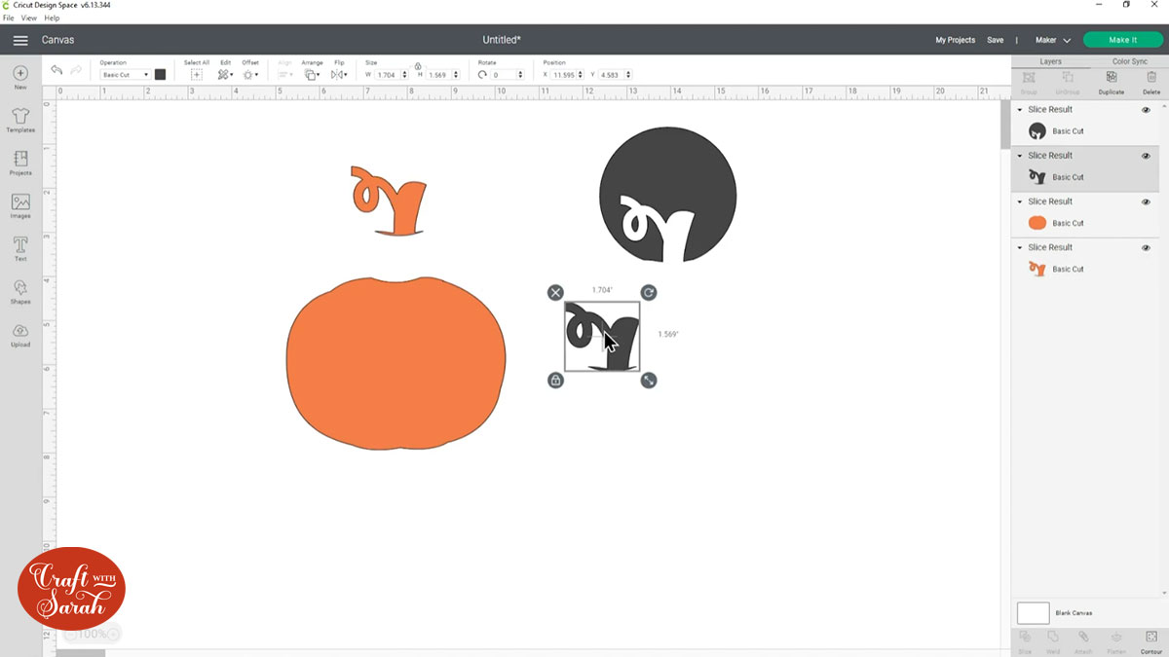This screenshot has width=1169, height=657.
Task: Open the Shapes tool
Action: pos(20,290)
